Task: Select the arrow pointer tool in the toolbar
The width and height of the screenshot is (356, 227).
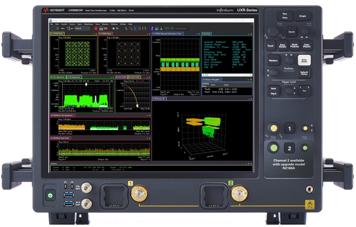Action: point(126,29)
